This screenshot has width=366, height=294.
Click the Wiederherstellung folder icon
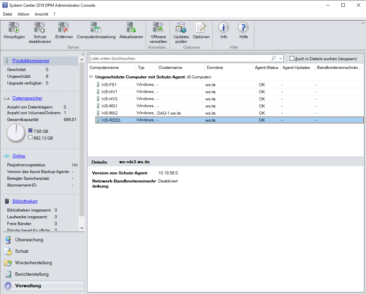click(8, 263)
